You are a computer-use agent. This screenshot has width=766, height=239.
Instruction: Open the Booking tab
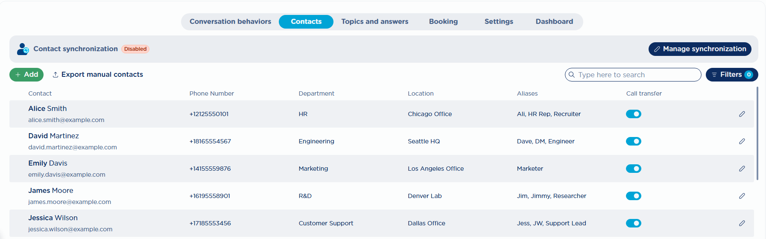coord(443,22)
